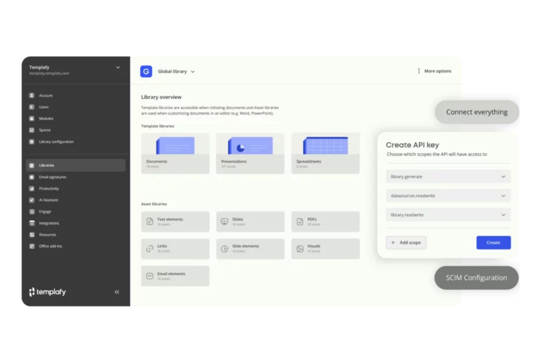The width and height of the screenshot is (539, 360).
Task: Collapse the sidebar with the double-chevron icon
Action: point(117,292)
